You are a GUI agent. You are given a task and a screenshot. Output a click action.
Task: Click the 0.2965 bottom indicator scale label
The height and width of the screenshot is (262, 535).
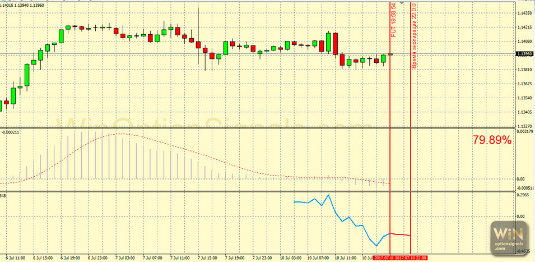[x=524, y=196]
